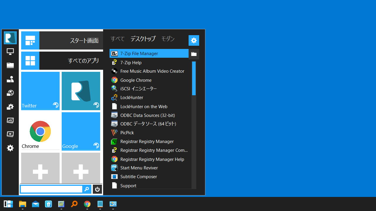
Task: Click the monitor app icon on taskbar
Action: pos(113,204)
